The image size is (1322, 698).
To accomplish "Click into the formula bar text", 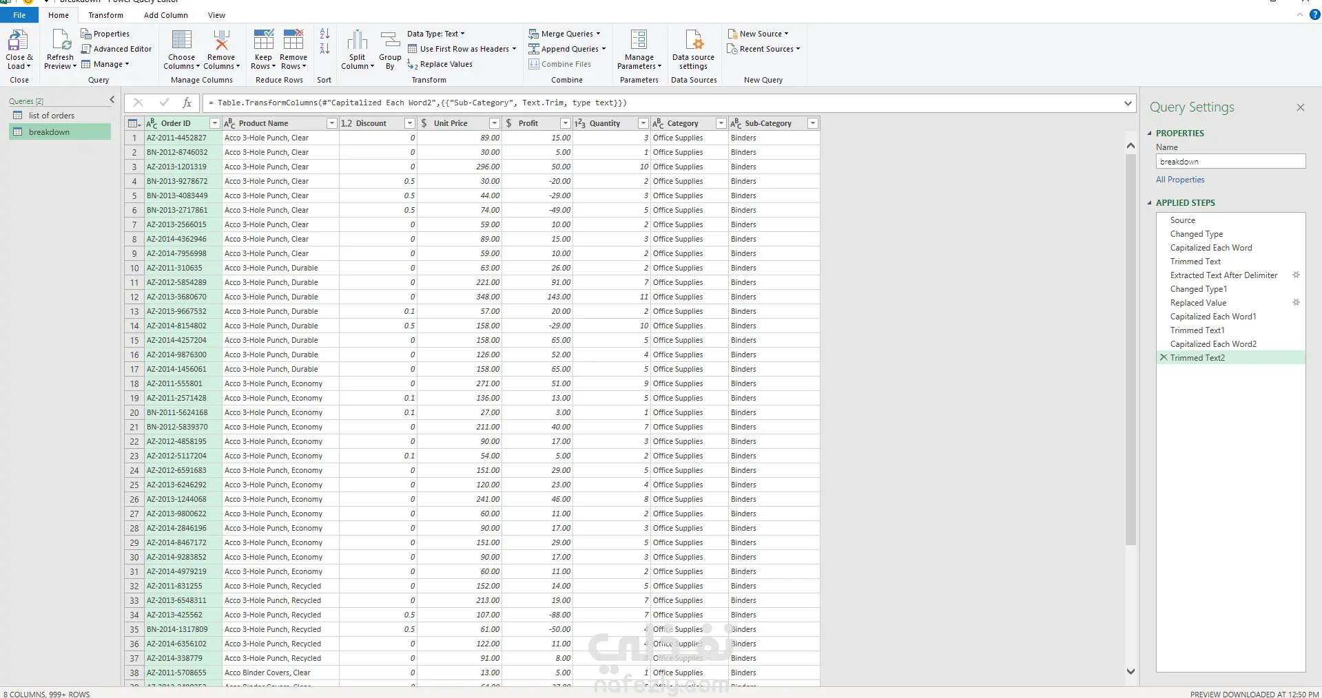I will 661,103.
